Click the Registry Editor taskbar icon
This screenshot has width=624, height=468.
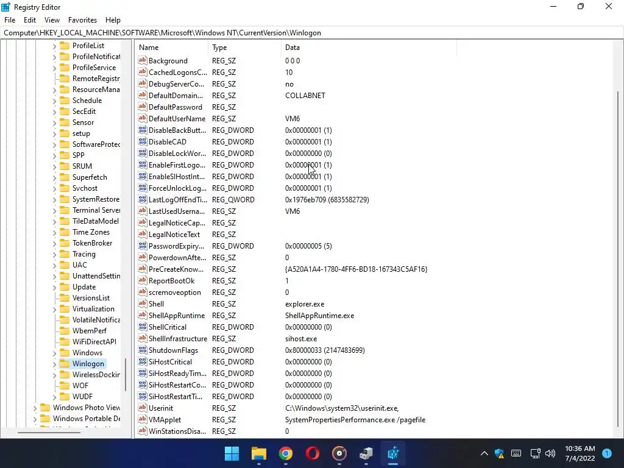[393, 453]
